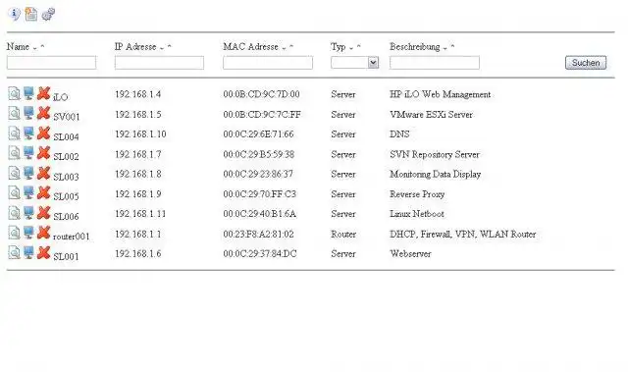Click VMware ESXi Server description
This screenshot has height=372, width=628.
432,115
